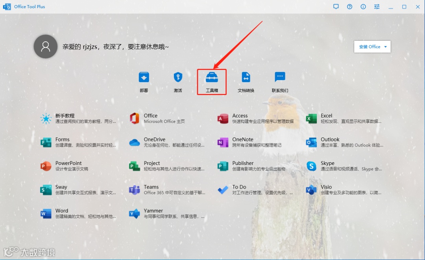425x260 pixels.
Task: Click the text 跨所有设备捕获和整理笔记
Action: click(257, 145)
